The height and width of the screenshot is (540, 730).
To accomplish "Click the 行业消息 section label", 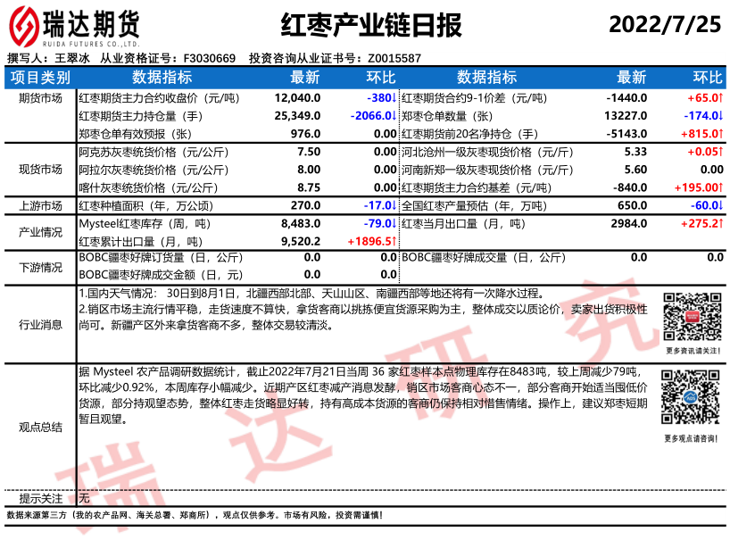I will 40,325.
